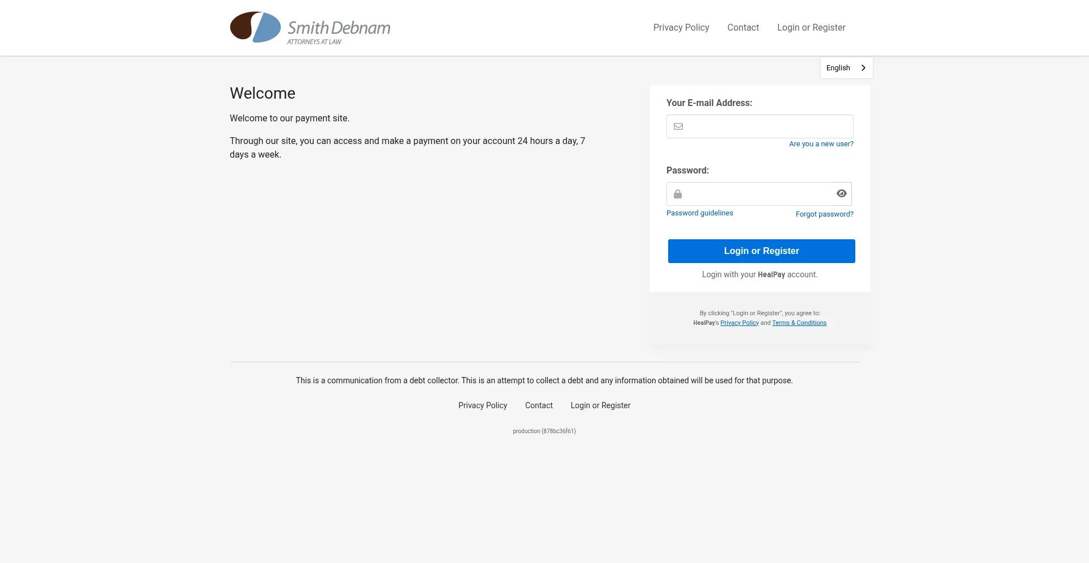Click the padlock icon in password field
The height and width of the screenshot is (563, 1089).
677,194
